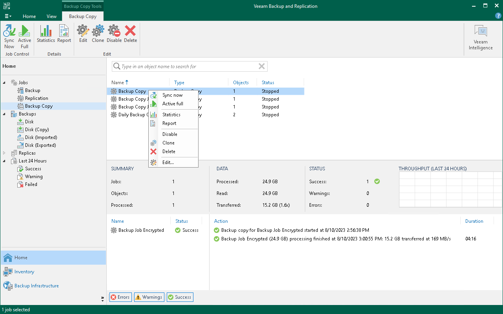Select Replication in the Jobs tree
Screen dimensions: 503x314
click(36, 98)
